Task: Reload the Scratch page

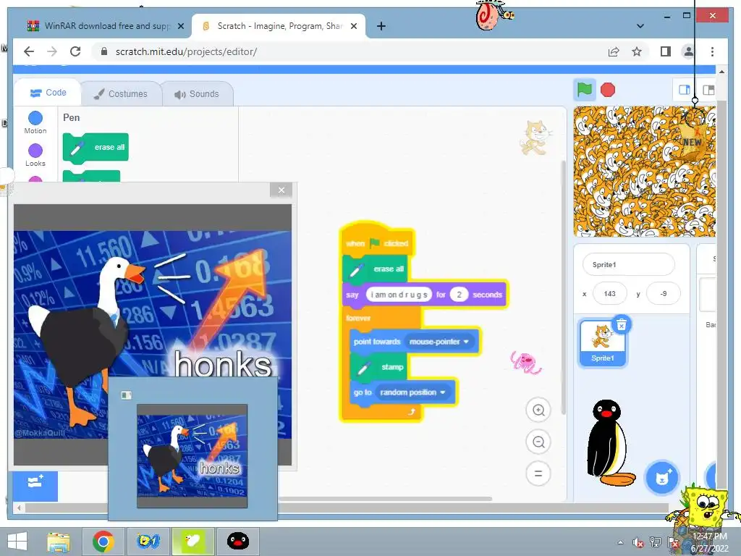Action: (75, 51)
